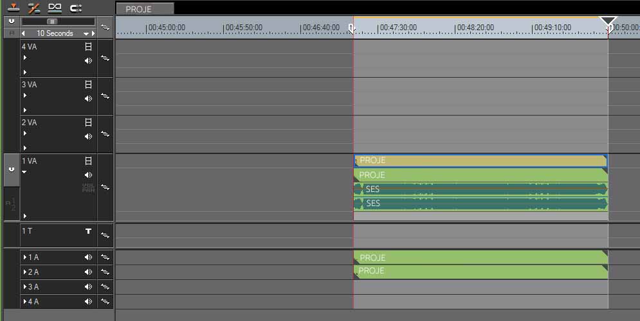
Task: Toggle video mute on 2 VA track
Action: pyautogui.click(x=89, y=122)
